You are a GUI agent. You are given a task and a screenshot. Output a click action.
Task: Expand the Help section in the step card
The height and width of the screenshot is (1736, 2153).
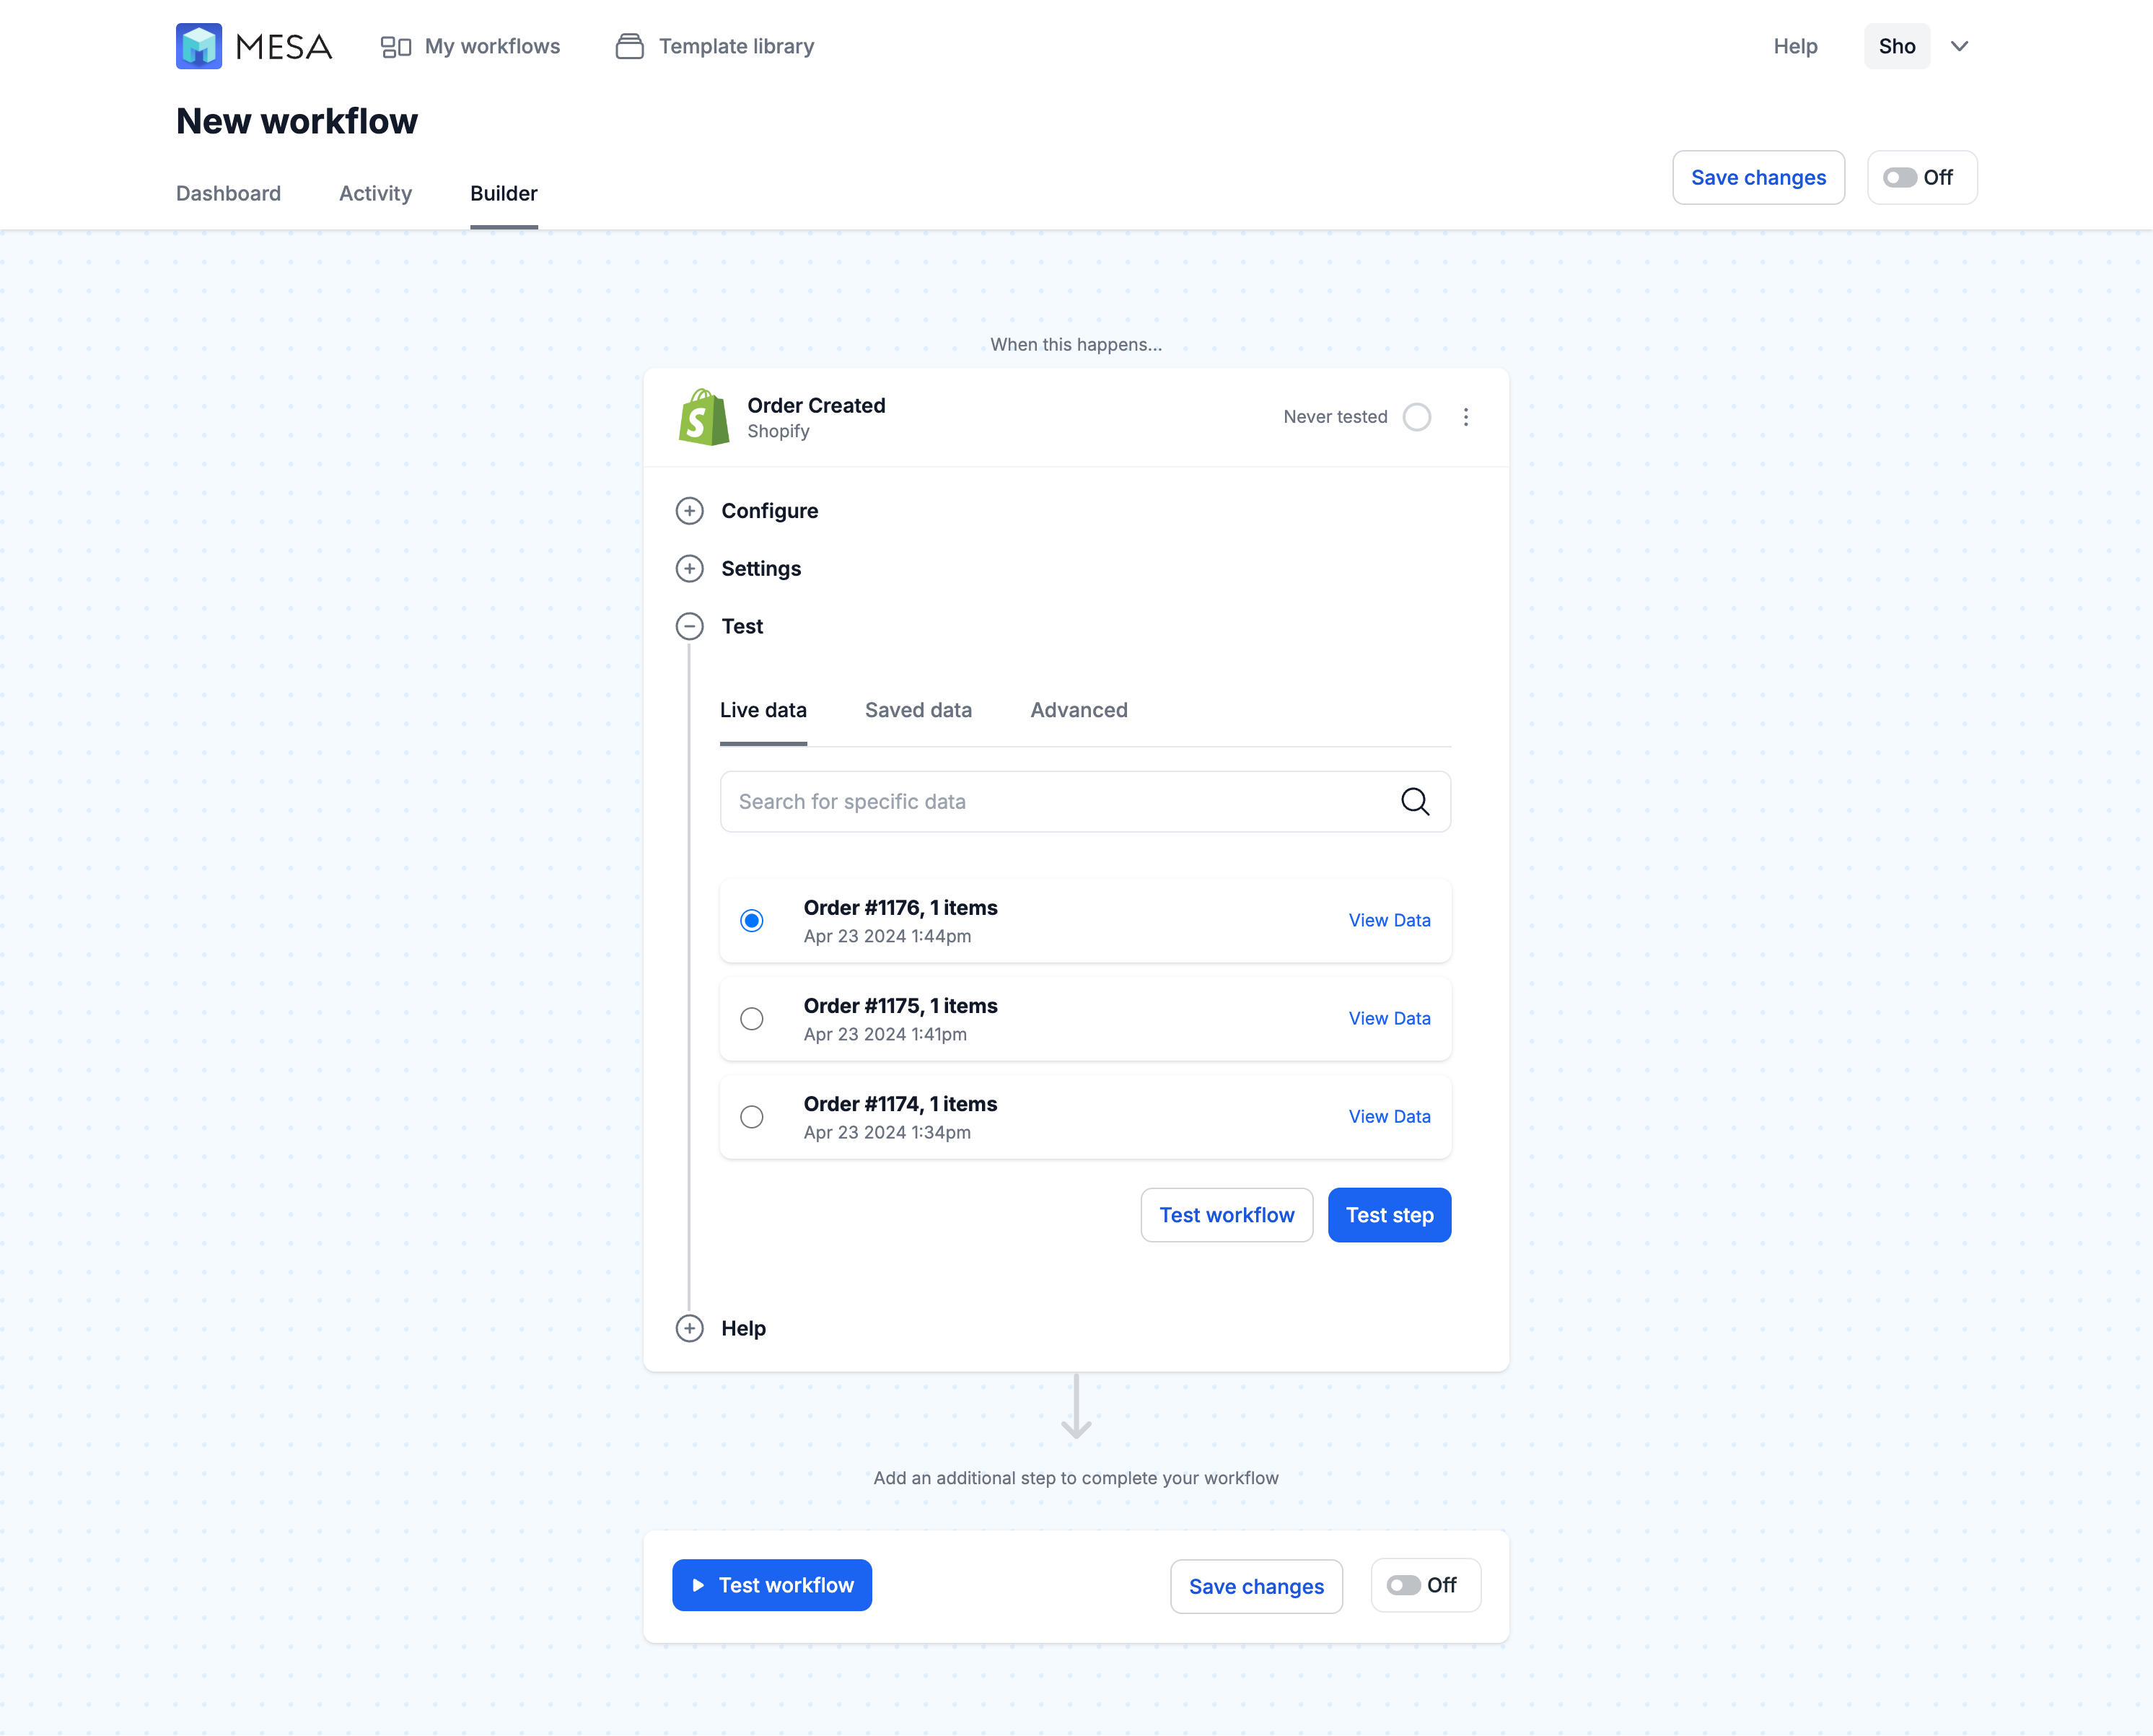point(689,1328)
